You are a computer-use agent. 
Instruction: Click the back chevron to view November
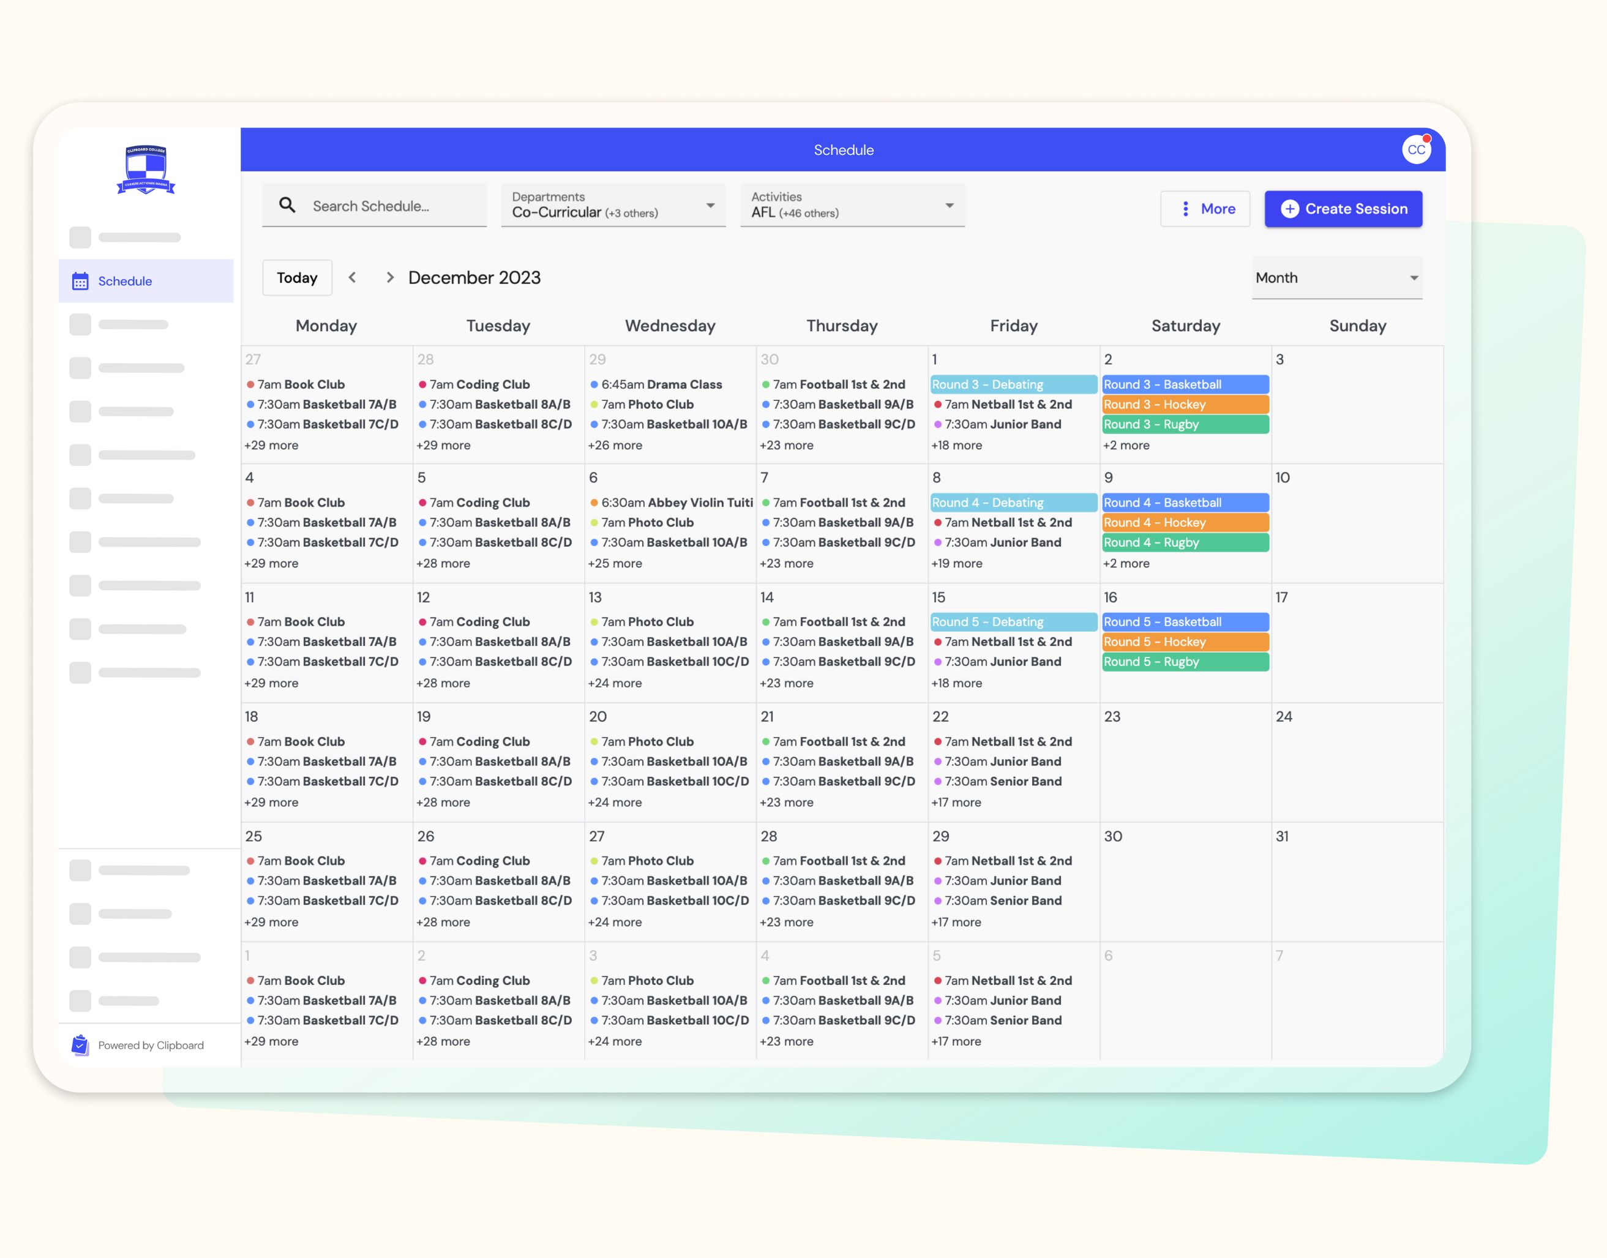pos(353,278)
